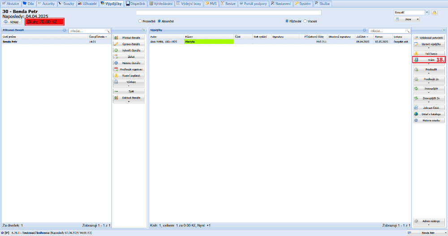Expand the Akce dropdown button

407,19
